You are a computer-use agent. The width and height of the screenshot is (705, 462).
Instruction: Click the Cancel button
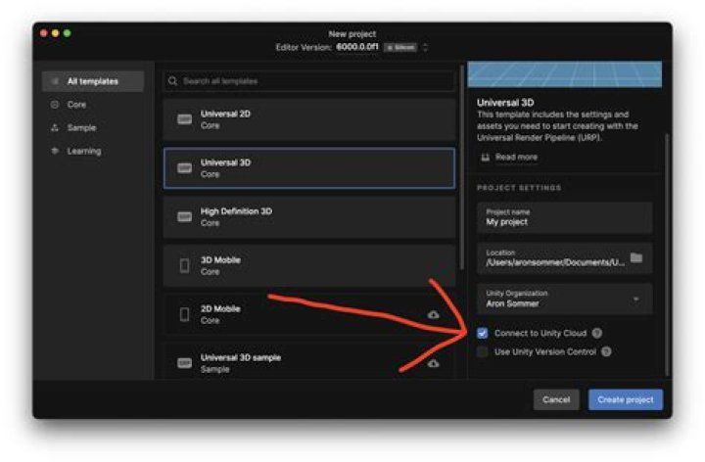(x=556, y=399)
